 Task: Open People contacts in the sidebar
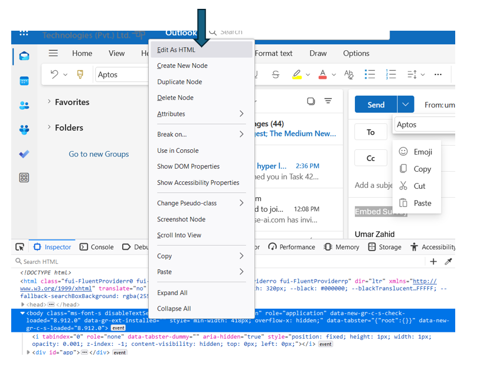[x=24, y=105]
